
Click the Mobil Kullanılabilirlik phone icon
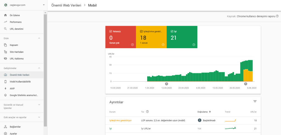click(x=5, y=82)
